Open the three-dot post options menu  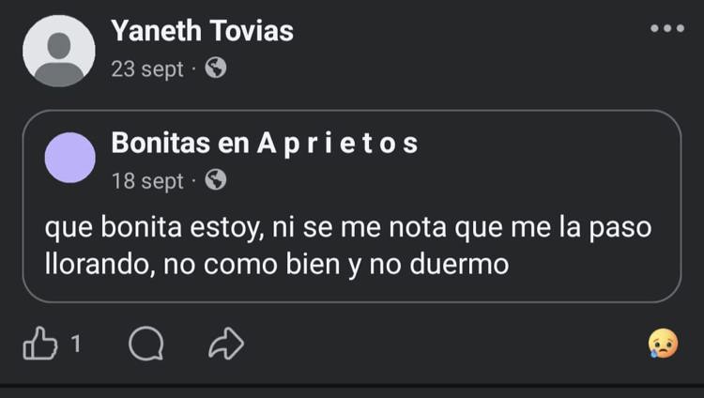[667, 28]
